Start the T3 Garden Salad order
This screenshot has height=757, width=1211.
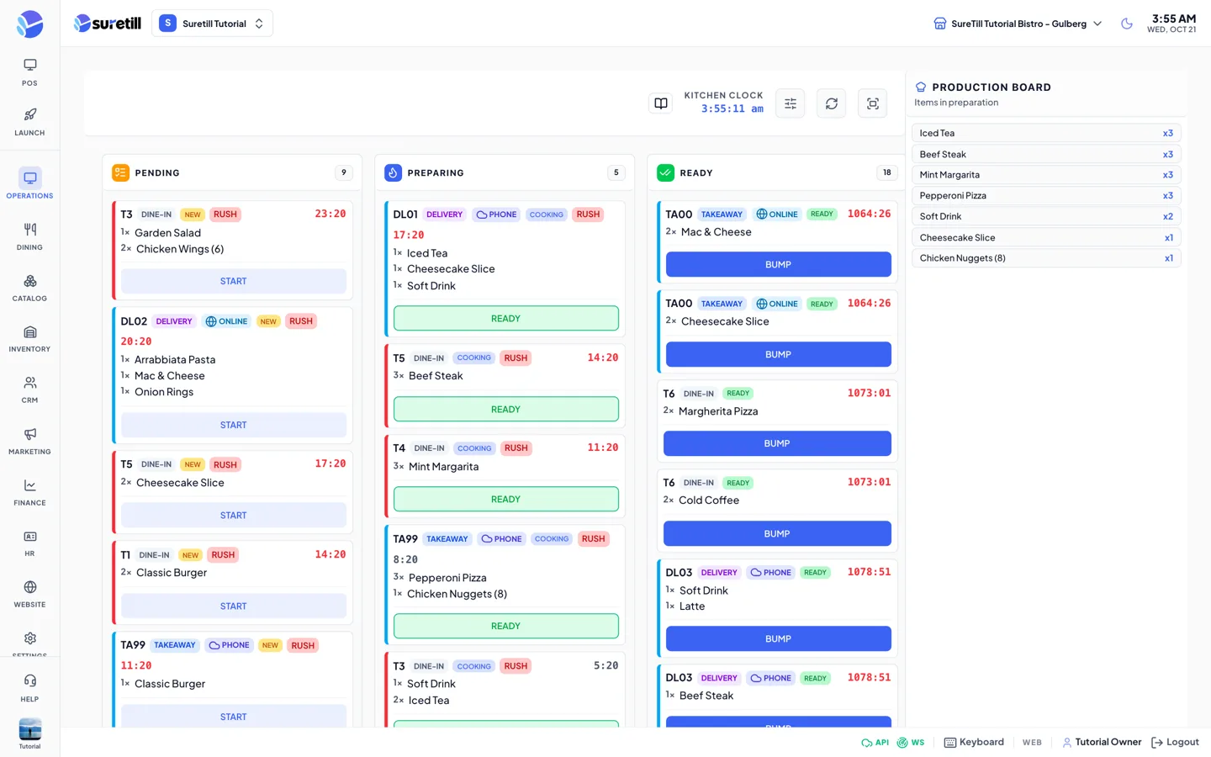click(x=234, y=281)
